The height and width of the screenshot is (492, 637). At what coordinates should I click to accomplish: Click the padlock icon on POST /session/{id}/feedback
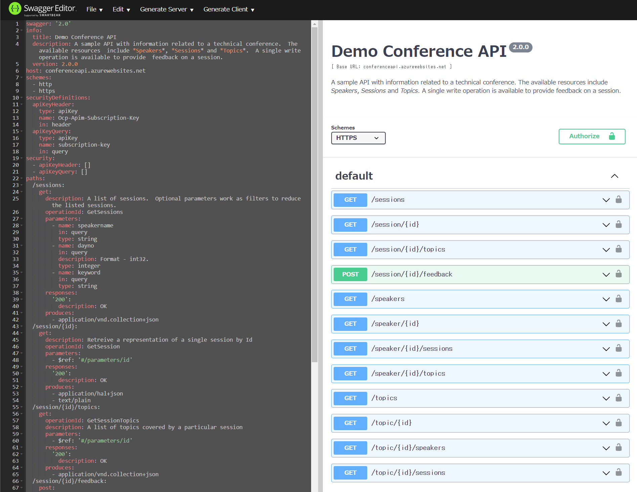pyautogui.click(x=619, y=274)
